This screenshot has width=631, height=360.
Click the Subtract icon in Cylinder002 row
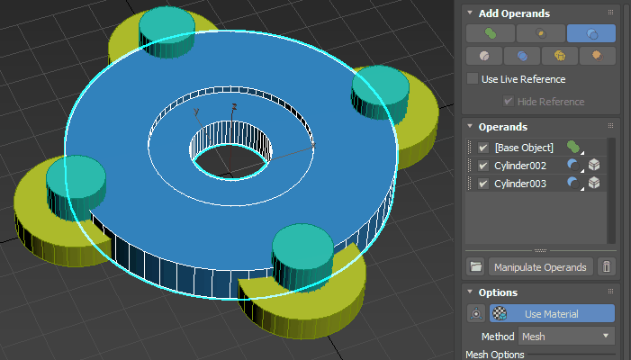click(574, 166)
